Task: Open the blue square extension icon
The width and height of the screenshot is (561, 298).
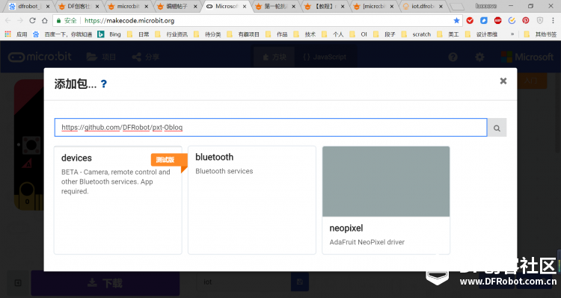Action: 484,21
